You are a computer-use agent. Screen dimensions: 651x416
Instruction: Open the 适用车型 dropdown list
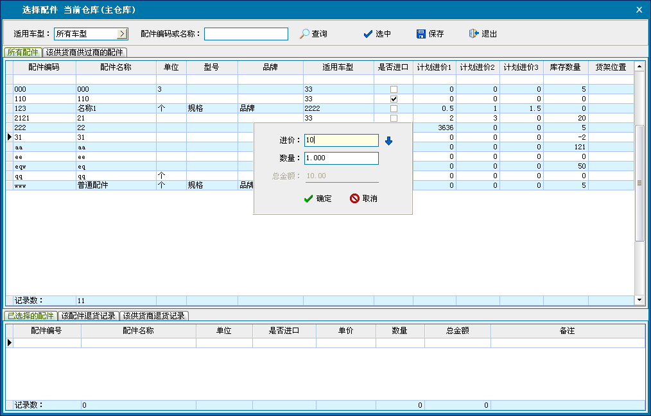[x=123, y=34]
